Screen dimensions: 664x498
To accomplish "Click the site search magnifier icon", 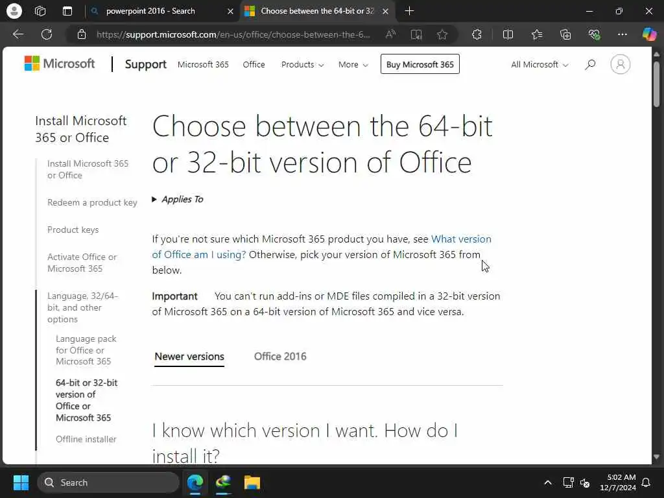I will pos(590,64).
